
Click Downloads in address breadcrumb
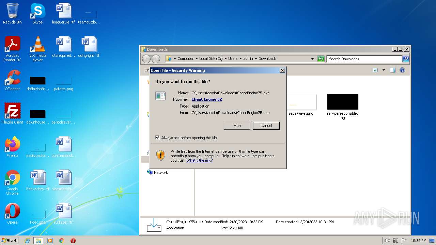click(267, 59)
